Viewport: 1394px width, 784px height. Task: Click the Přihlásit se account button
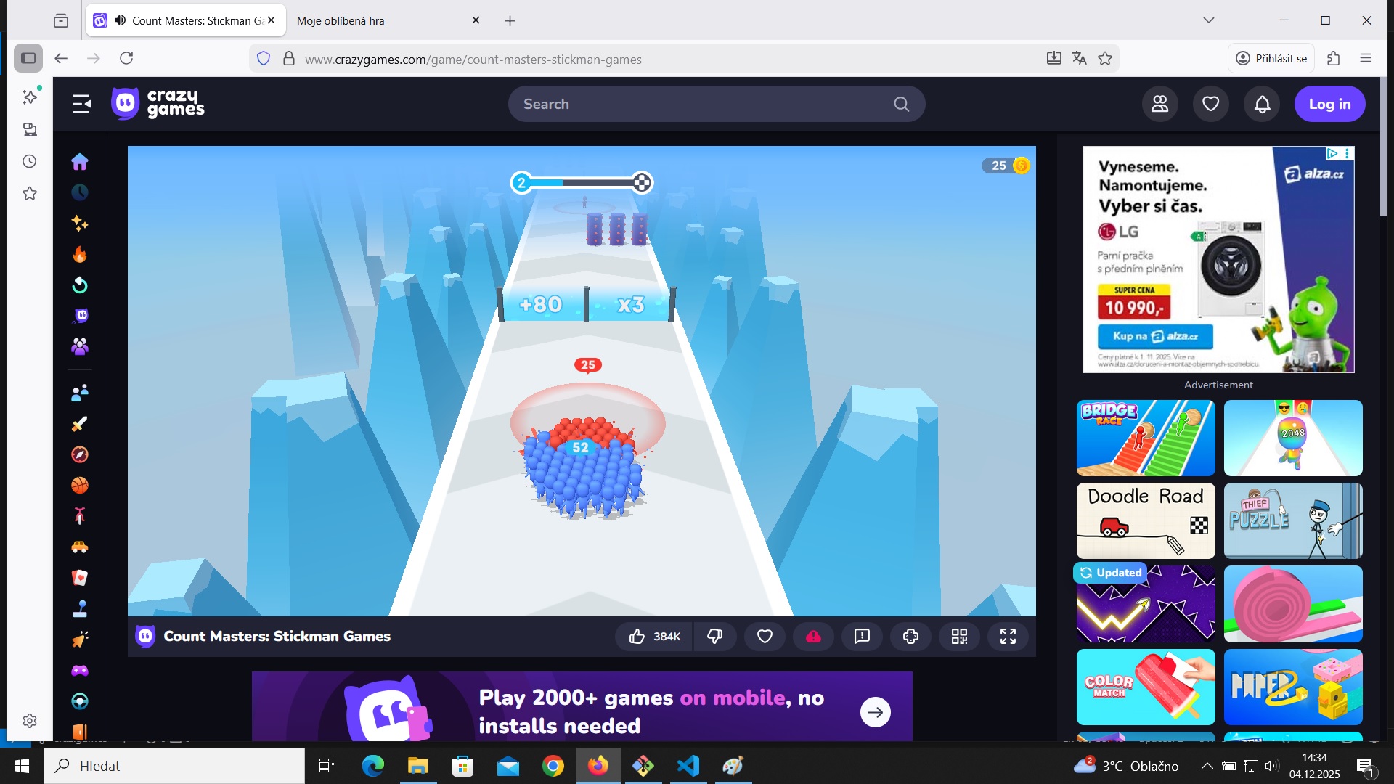[x=1271, y=58]
